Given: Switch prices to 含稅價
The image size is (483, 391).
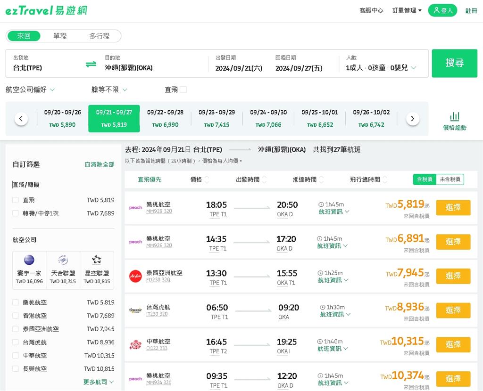Looking at the screenshot, I should pos(425,179).
